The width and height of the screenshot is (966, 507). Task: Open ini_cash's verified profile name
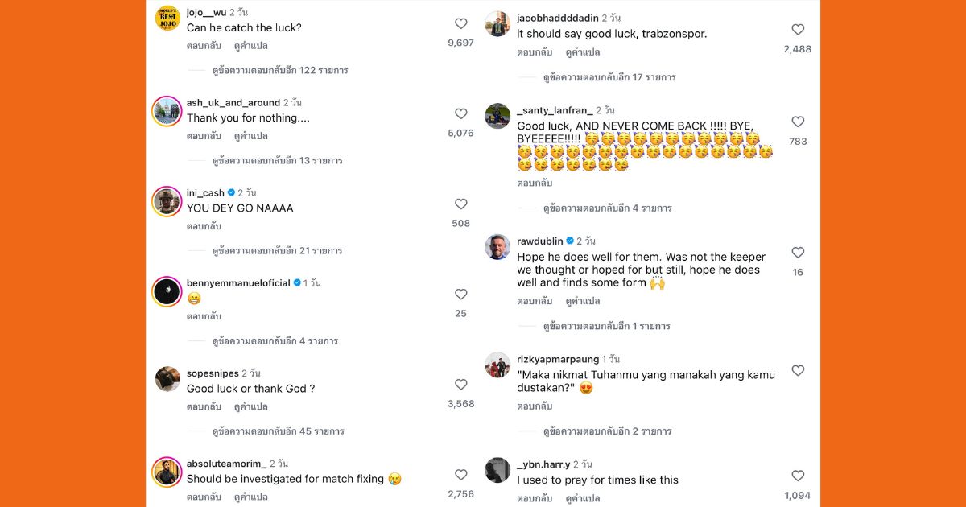(x=205, y=193)
